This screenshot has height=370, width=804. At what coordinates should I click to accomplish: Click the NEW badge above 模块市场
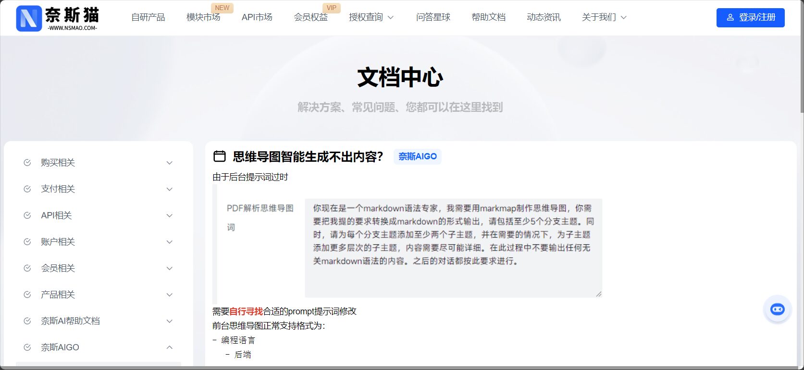tap(222, 8)
